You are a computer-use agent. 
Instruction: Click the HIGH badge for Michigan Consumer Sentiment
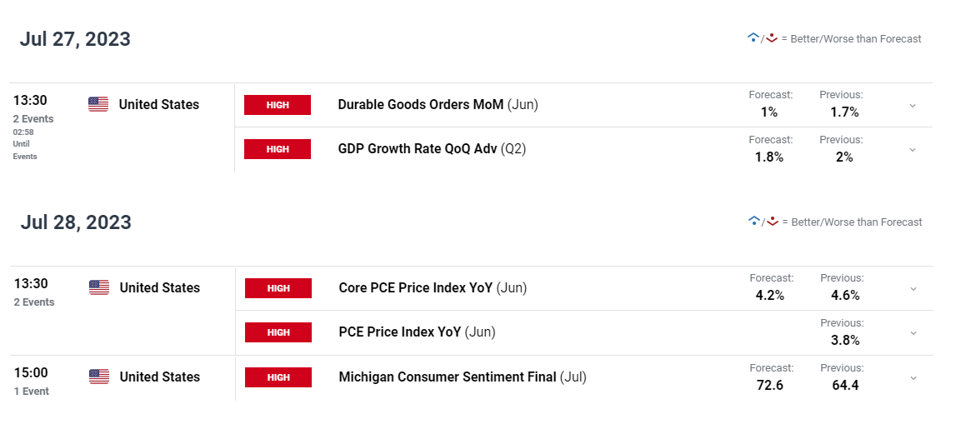click(x=278, y=377)
